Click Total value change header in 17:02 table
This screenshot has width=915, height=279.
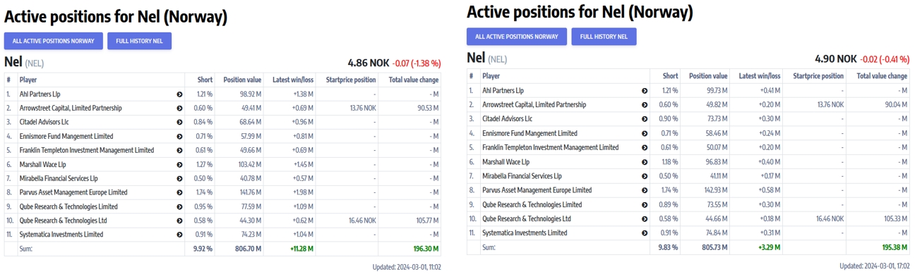[x=882, y=76]
